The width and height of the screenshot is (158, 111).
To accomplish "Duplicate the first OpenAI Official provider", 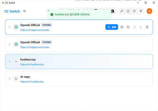I will [x=128, y=27].
